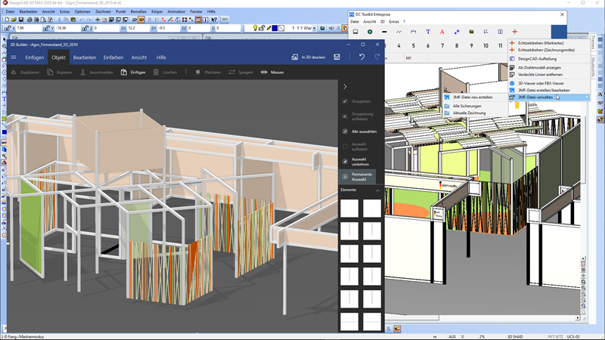Click the red A text icon in DC Toolkit
The height and width of the screenshot is (340, 605).
pos(442,32)
